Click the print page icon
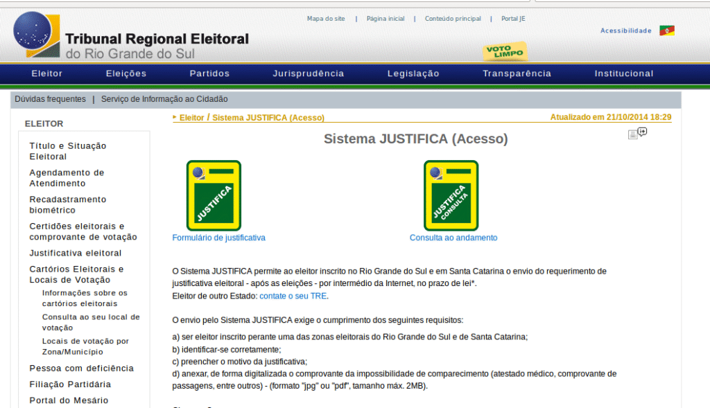 pos(632,134)
